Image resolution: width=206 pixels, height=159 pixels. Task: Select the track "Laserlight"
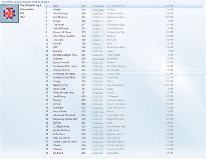pyautogui.click(x=58, y=108)
